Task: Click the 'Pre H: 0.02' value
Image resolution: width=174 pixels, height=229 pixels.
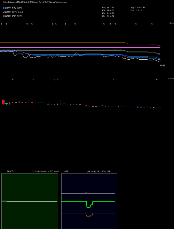Action: click(108, 10)
